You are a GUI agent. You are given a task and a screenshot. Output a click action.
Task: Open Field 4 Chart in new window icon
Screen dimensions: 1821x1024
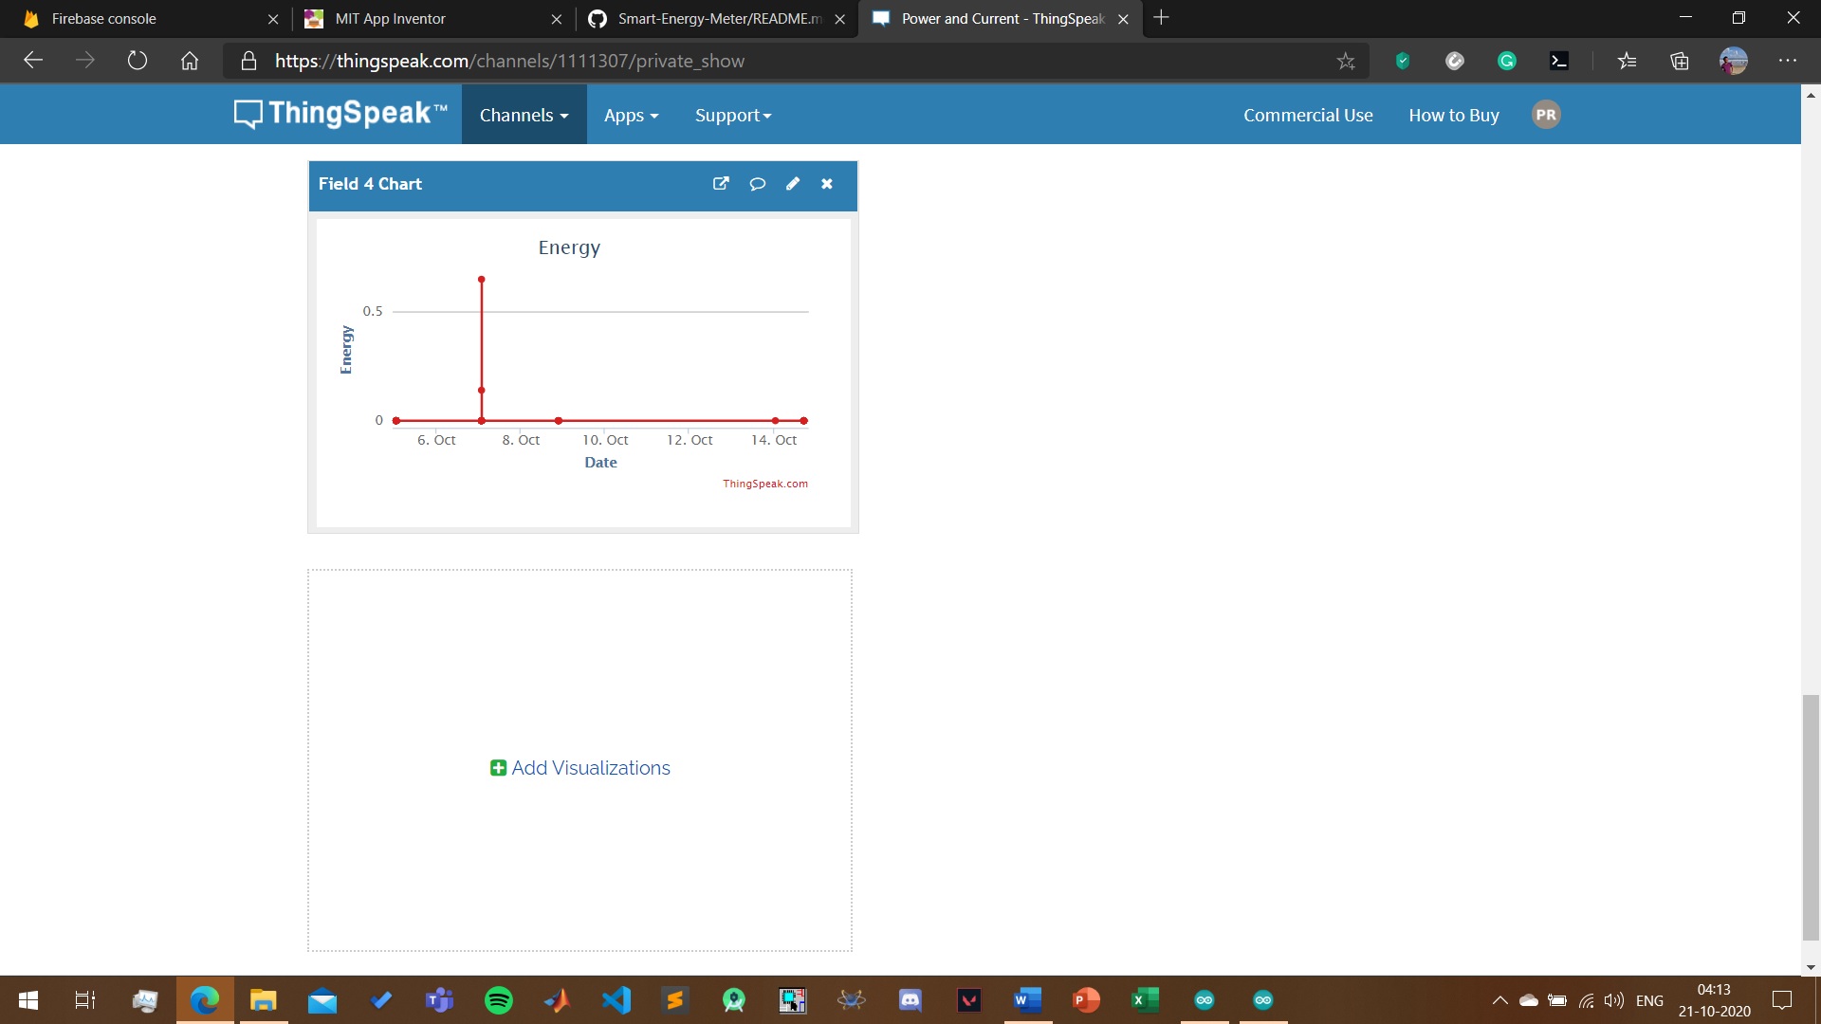pos(721,184)
